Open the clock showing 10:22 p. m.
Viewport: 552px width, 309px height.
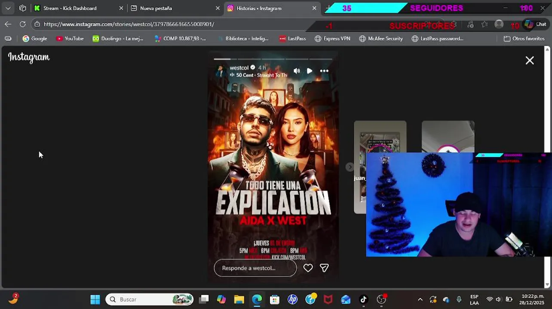point(532,300)
